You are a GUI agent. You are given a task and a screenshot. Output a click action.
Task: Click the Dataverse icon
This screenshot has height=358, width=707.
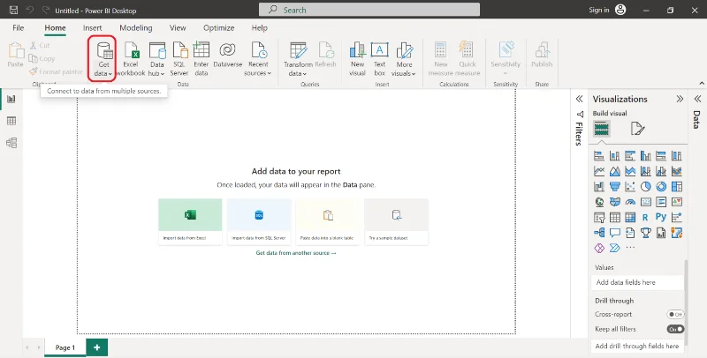click(228, 55)
